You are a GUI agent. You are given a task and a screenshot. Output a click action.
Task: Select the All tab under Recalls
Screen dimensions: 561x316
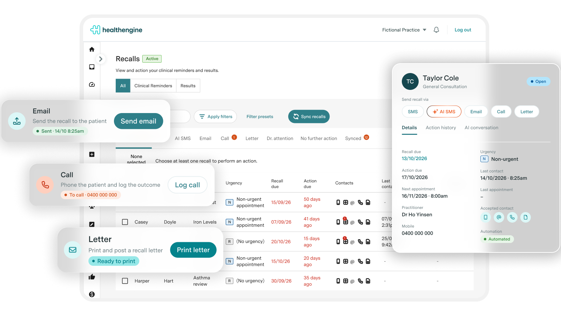click(x=123, y=86)
